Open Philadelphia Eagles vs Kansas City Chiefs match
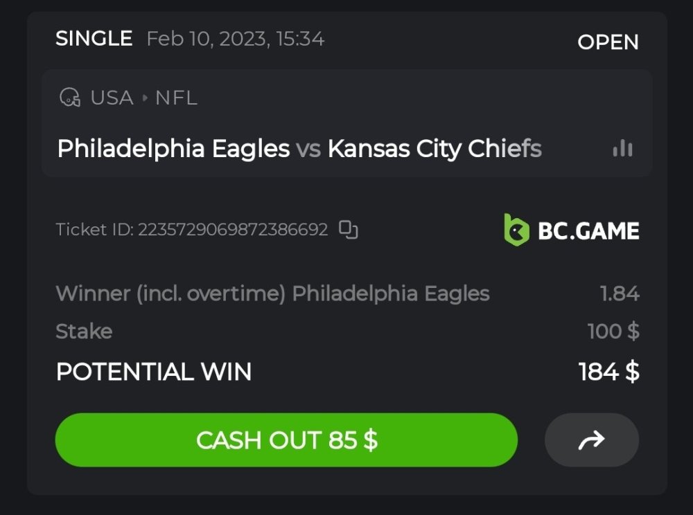Viewport: 693px width, 515px height. (x=299, y=148)
